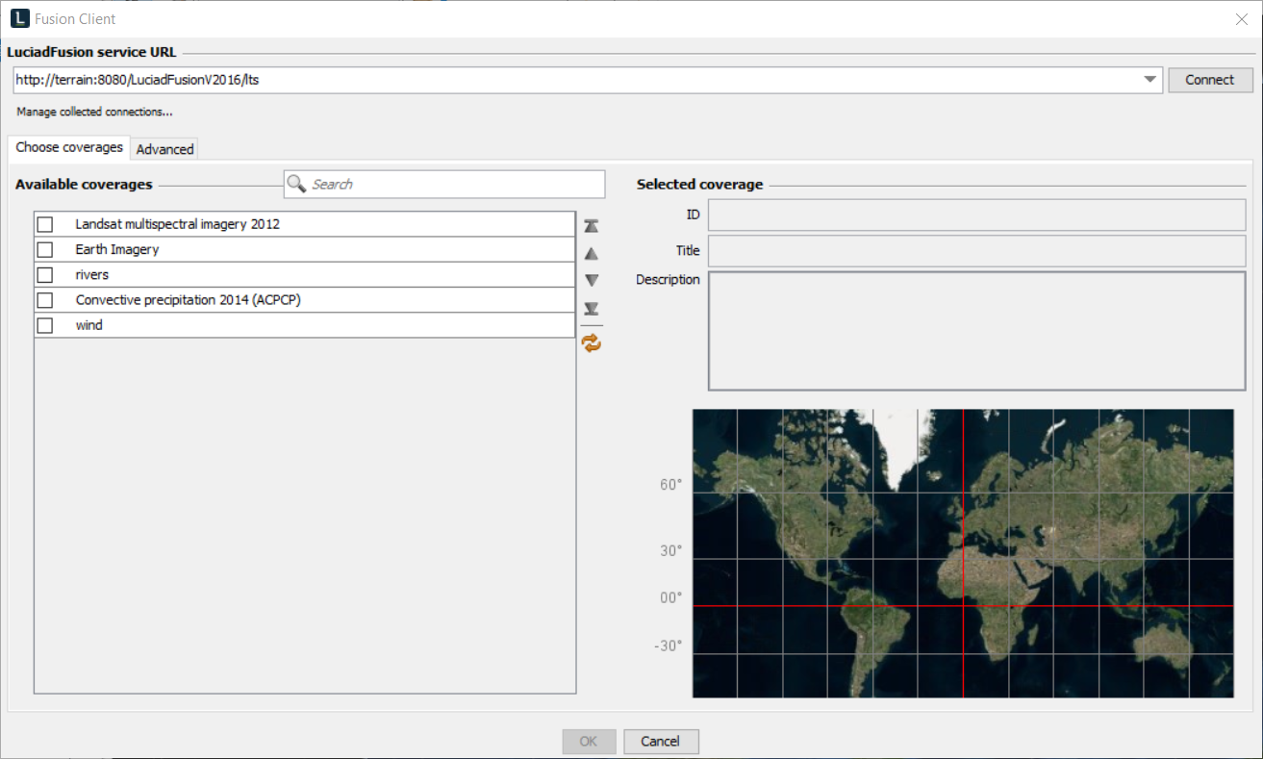Image resolution: width=1263 pixels, height=759 pixels.
Task: Click the selected coverage Title field
Action: tap(976, 250)
